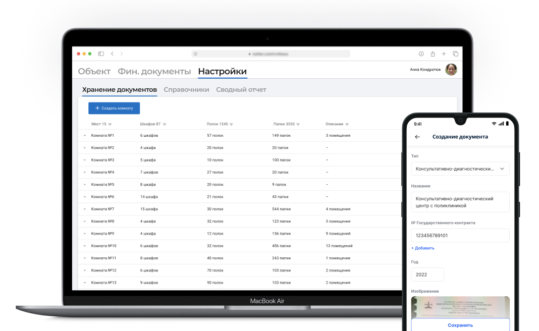
Task: Click the browser share icon
Action: [433, 54]
